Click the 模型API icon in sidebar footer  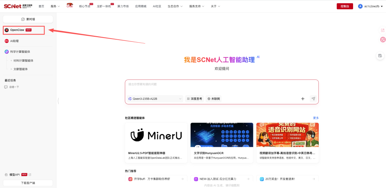6,175
